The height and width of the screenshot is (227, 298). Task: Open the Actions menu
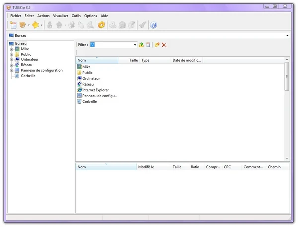pyautogui.click(x=43, y=16)
